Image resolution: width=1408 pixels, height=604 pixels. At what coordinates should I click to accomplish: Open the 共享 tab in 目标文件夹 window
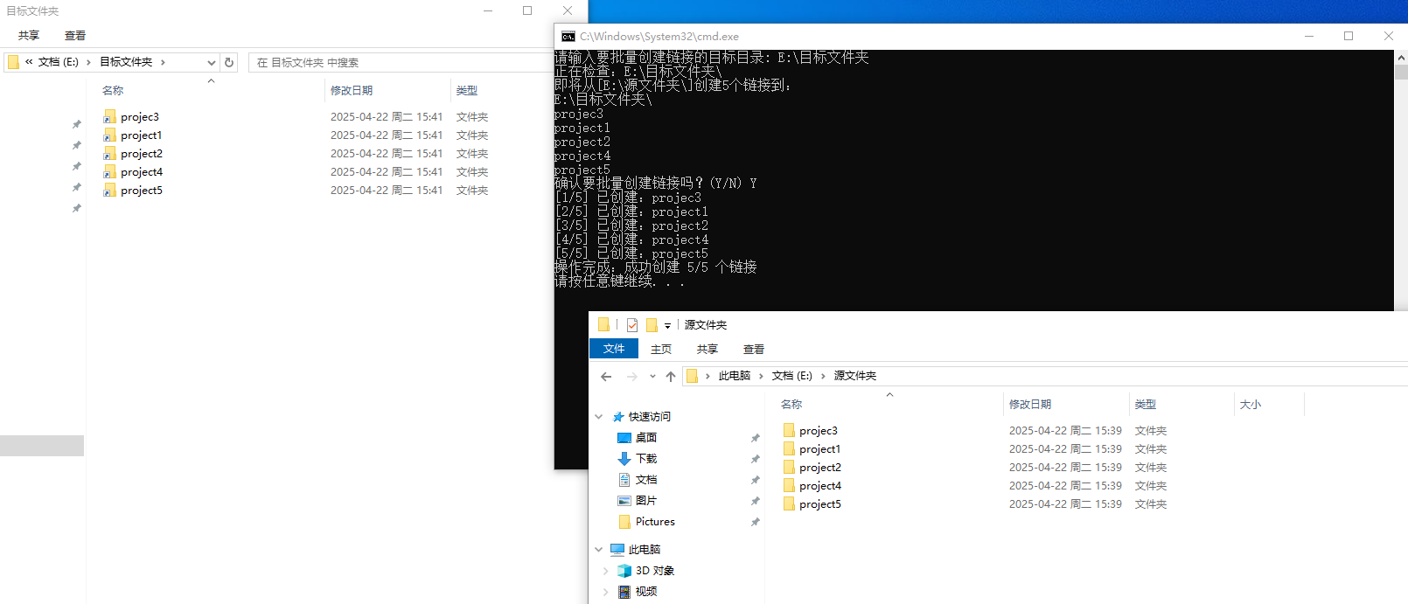(x=29, y=36)
